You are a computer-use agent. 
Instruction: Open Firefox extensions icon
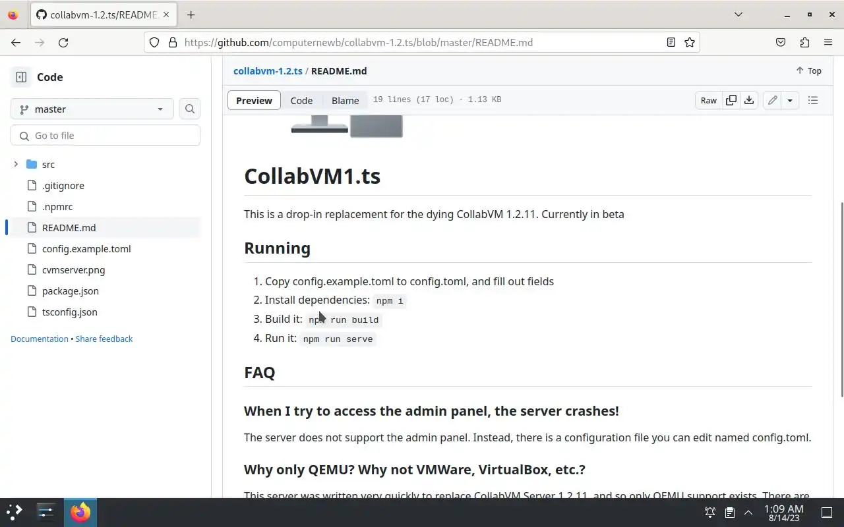pos(804,42)
